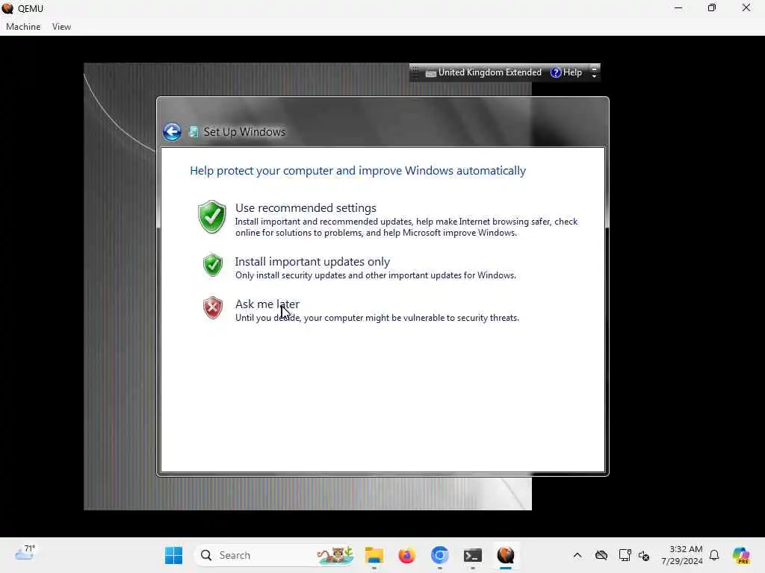Open the notifications bell icon
Viewport: 765px width, 573px height.
click(714, 555)
